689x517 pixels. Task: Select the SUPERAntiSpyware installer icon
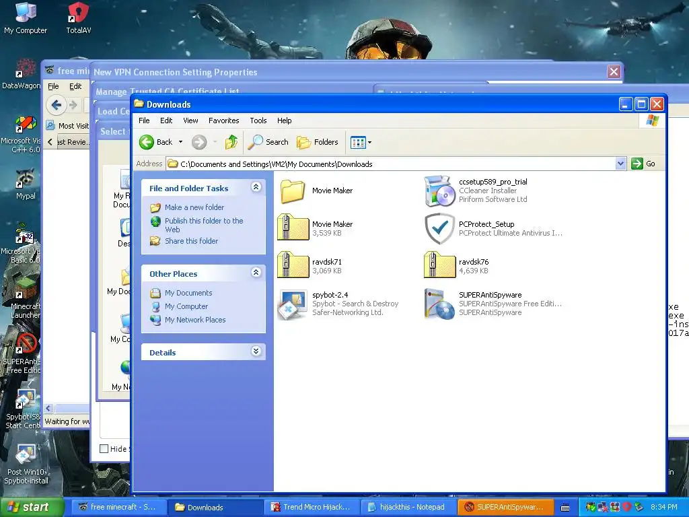click(439, 304)
